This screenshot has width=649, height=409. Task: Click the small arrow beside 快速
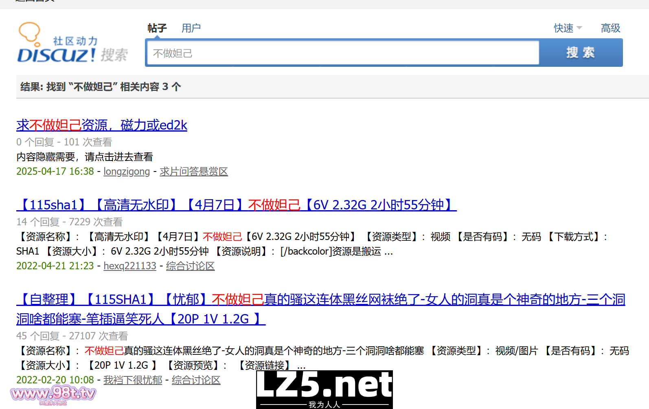pyautogui.click(x=579, y=28)
